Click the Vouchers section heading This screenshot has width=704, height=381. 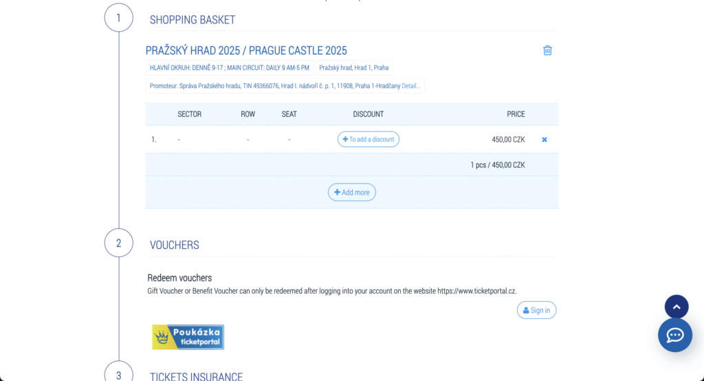pyautogui.click(x=175, y=245)
